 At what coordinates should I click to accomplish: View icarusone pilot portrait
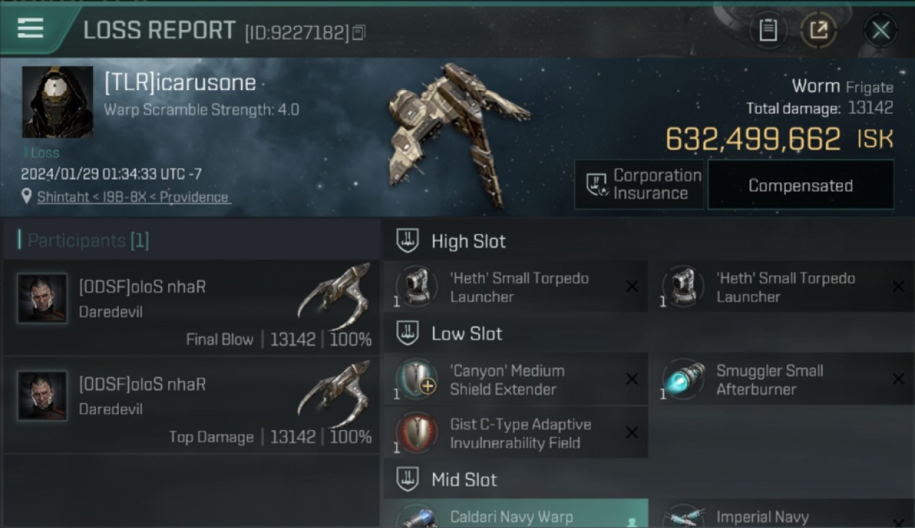click(58, 102)
